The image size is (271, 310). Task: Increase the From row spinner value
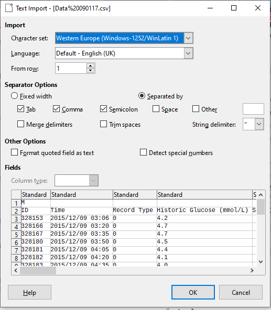91,66
